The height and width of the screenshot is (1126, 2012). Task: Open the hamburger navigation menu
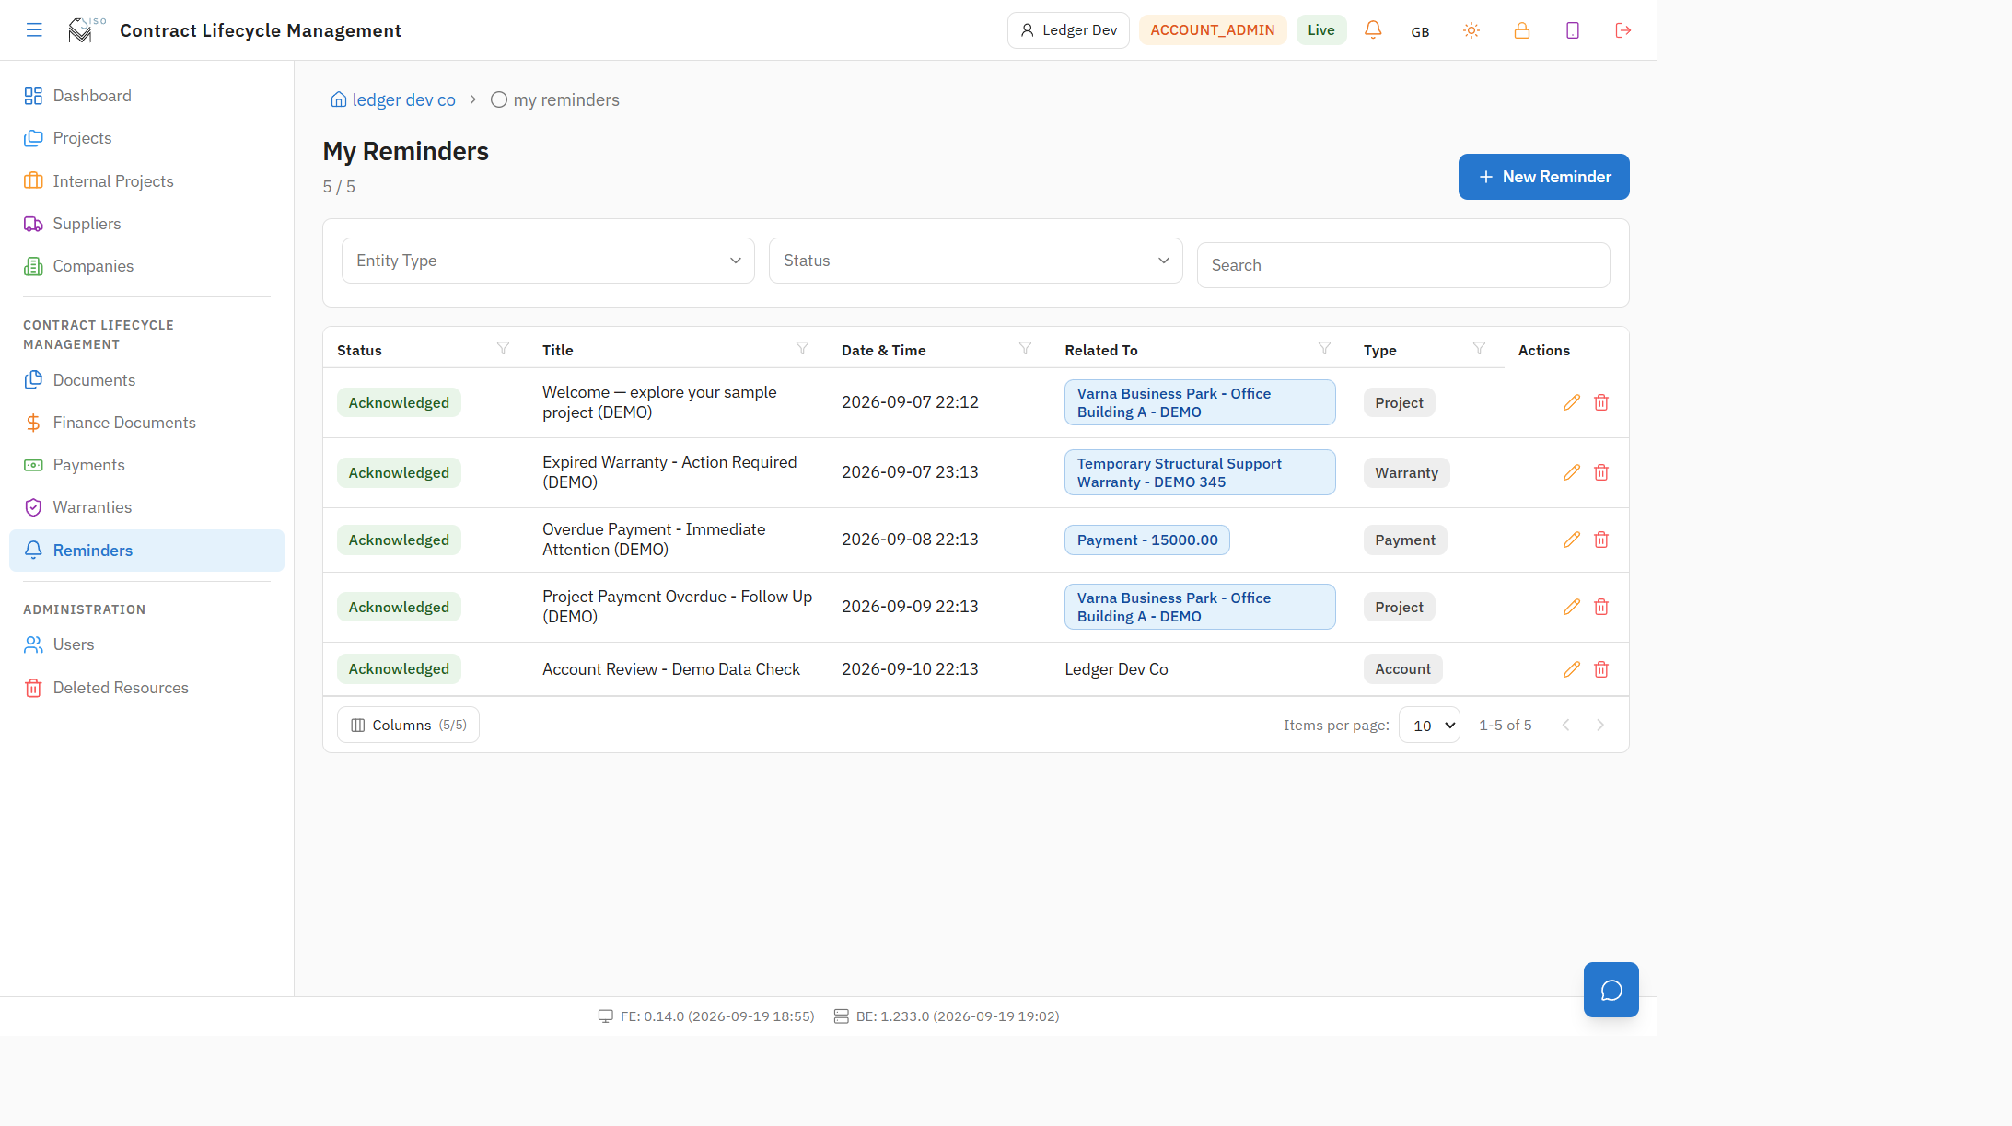[x=34, y=30]
